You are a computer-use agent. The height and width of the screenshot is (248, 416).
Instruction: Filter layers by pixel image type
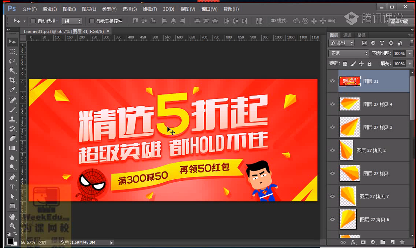(365, 43)
